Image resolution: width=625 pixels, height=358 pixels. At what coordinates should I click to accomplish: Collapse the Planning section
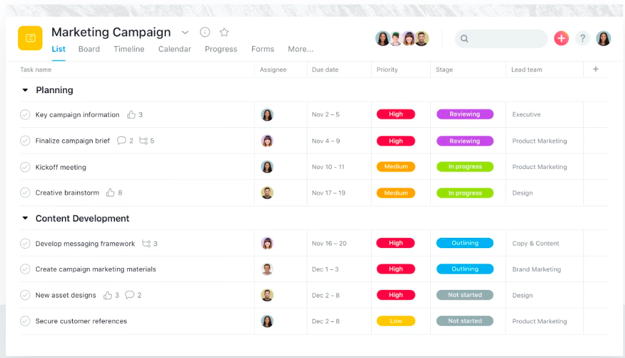click(x=25, y=90)
